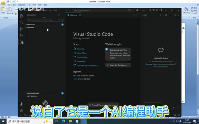Open dropdown arrow beside title bar Copilot icon

click(x=133, y=10)
